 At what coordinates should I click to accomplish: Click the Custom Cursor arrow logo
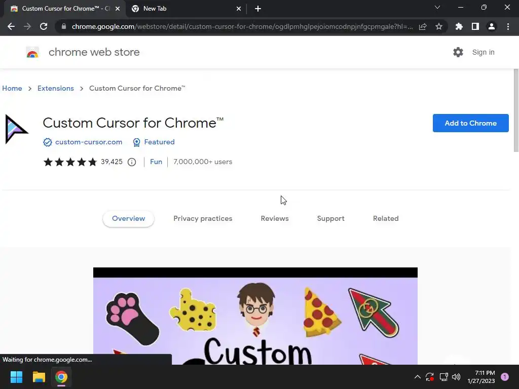tap(16, 129)
